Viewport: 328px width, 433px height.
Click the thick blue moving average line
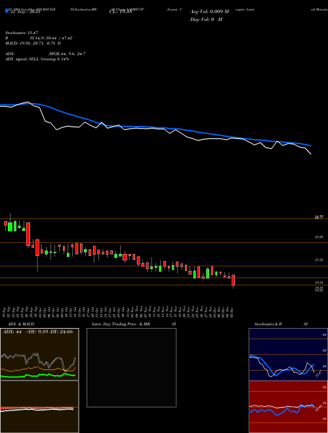[155, 127]
